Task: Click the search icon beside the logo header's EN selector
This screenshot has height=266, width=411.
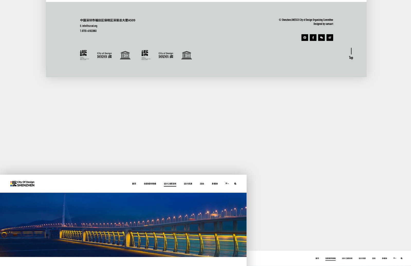Action: pyautogui.click(x=235, y=184)
